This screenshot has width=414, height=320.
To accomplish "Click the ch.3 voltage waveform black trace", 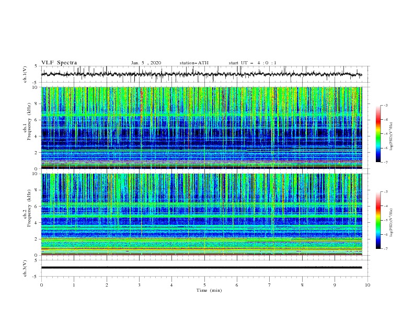I will pos(202,268).
